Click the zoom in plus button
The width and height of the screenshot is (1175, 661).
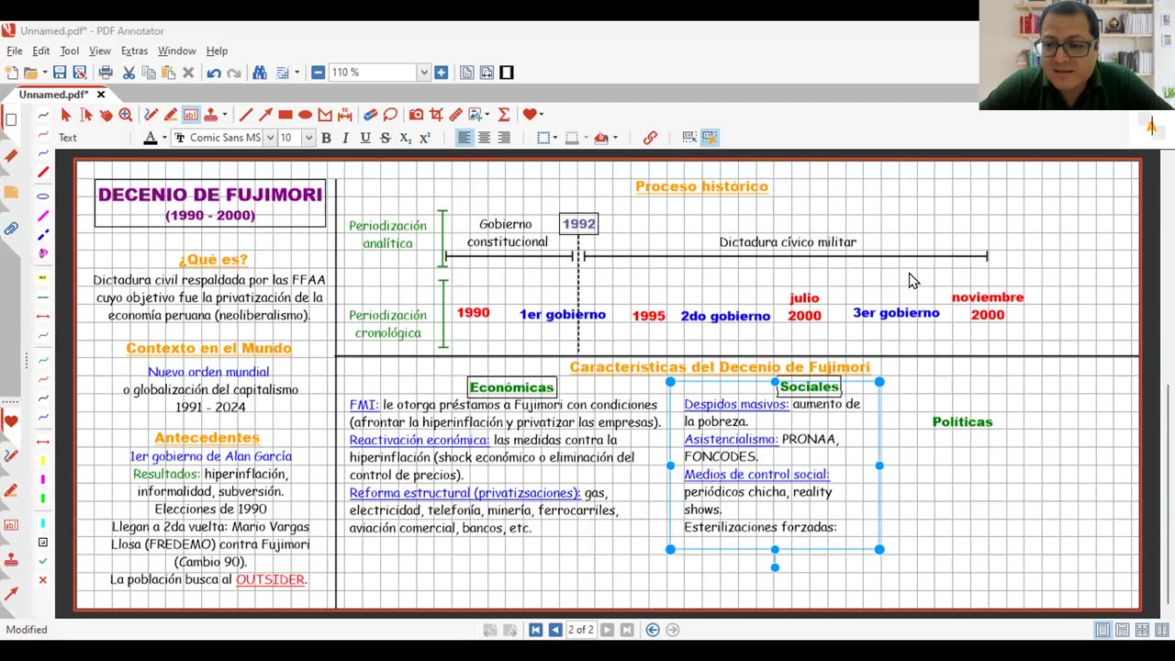click(x=442, y=73)
